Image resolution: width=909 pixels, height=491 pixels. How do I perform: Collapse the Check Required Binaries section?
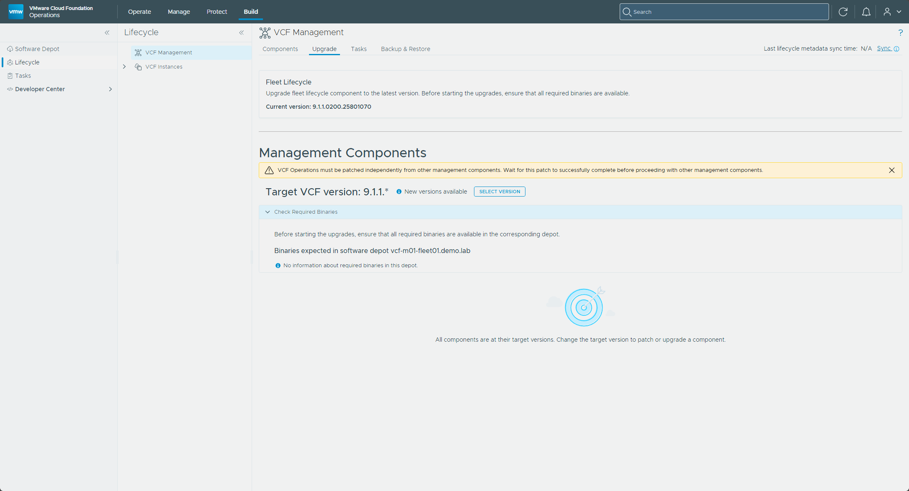pyautogui.click(x=268, y=212)
